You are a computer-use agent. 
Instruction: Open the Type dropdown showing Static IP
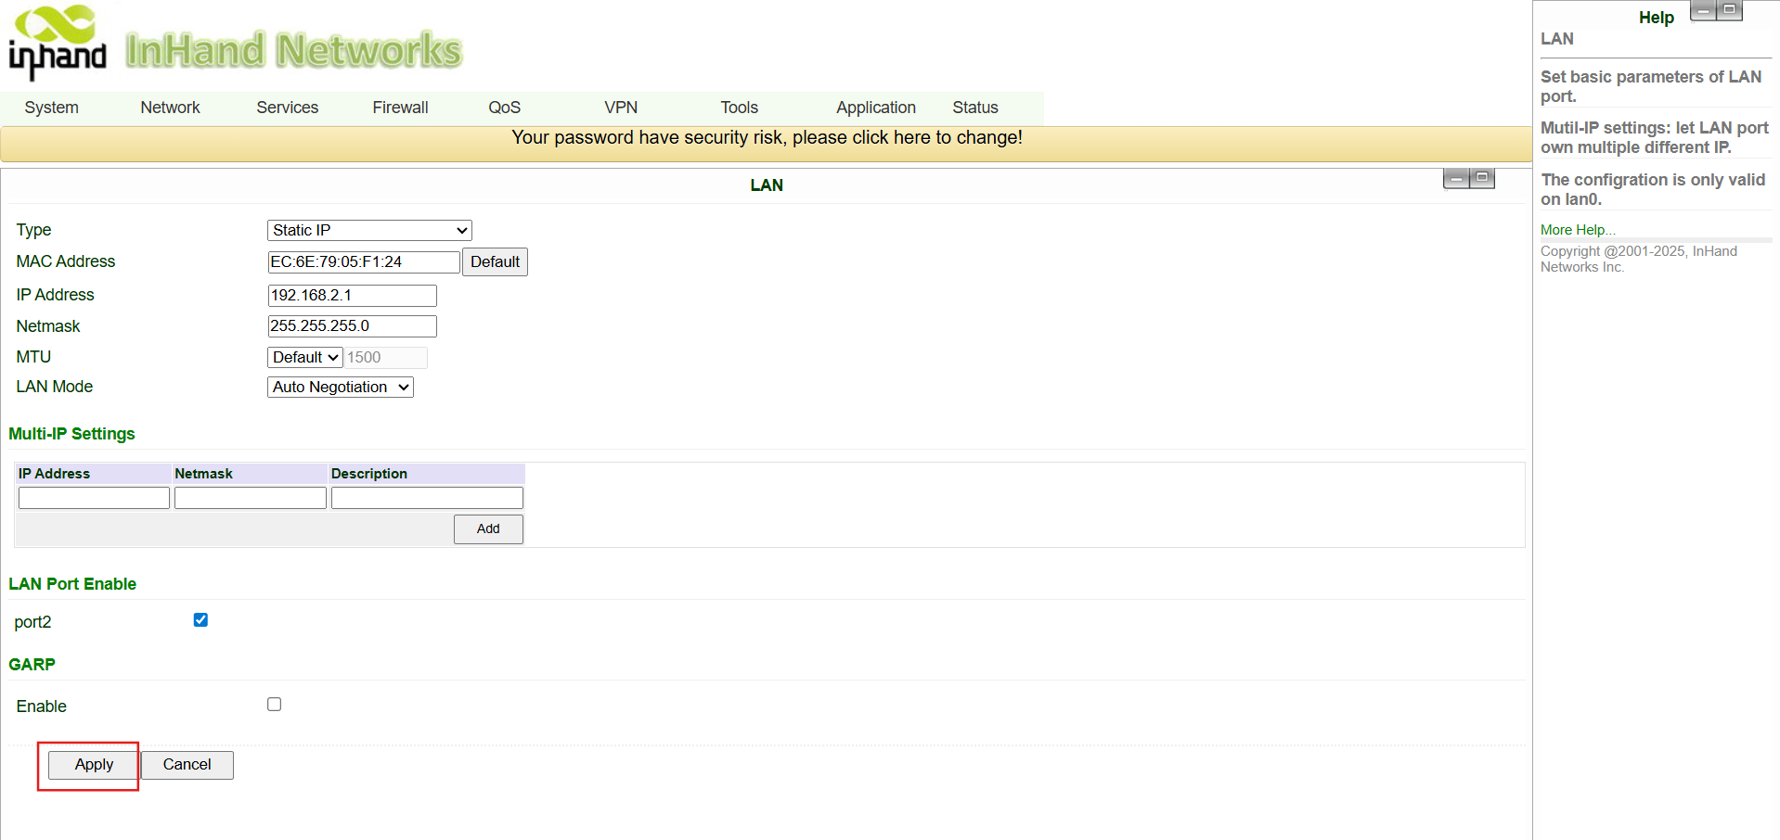(369, 230)
